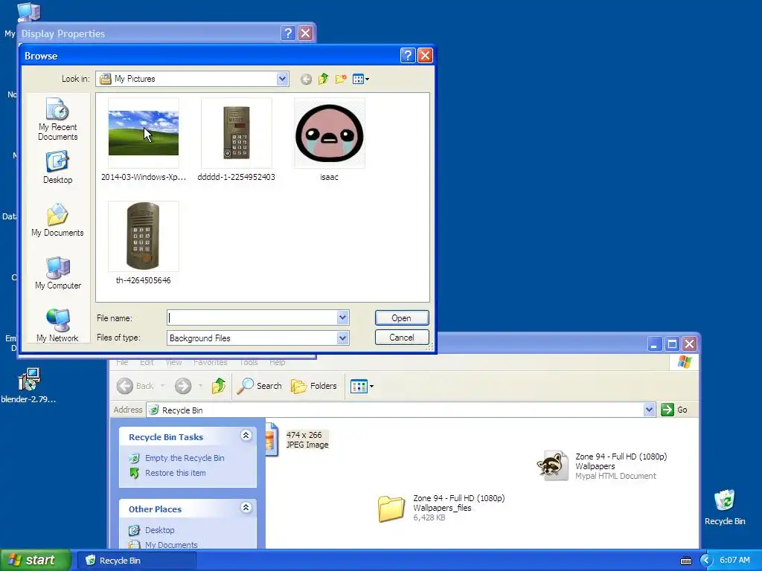This screenshot has width=762, height=571.
Task: Open Edit menu in Recycle Bin window
Action: pyautogui.click(x=147, y=362)
